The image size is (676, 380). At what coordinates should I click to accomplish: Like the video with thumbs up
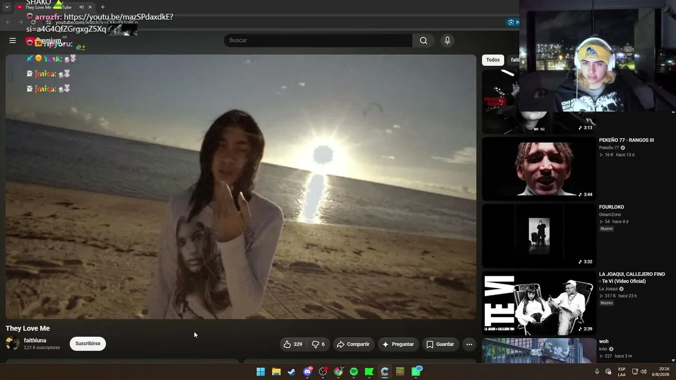[293, 344]
